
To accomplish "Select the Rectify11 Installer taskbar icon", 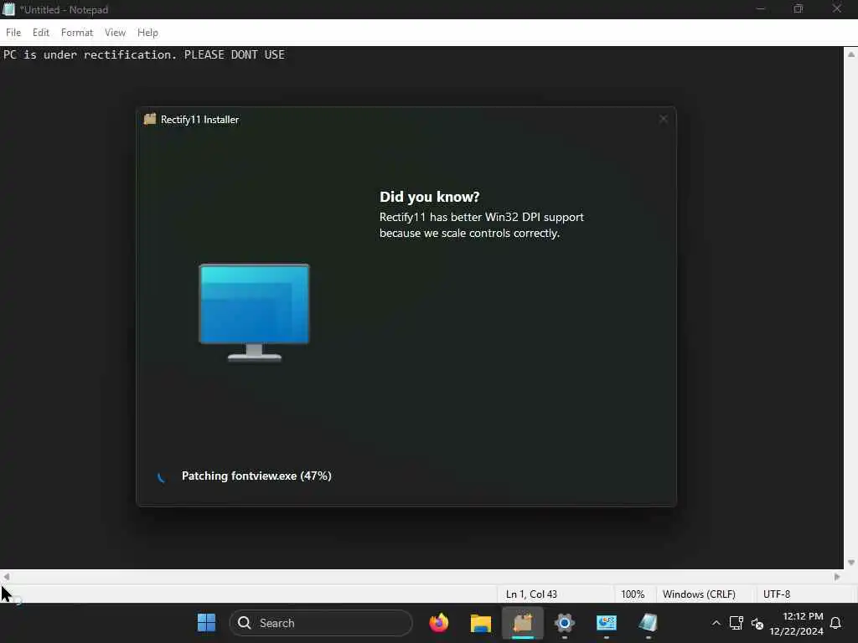I will pos(523,623).
